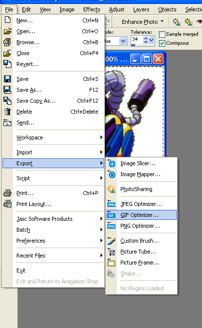Open the Image menu
The width and height of the screenshot is (202, 328).
[x=67, y=9]
